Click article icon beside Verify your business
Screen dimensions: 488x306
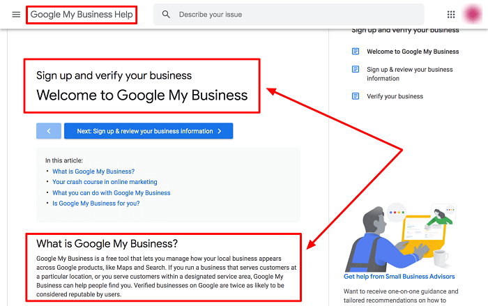(356, 96)
